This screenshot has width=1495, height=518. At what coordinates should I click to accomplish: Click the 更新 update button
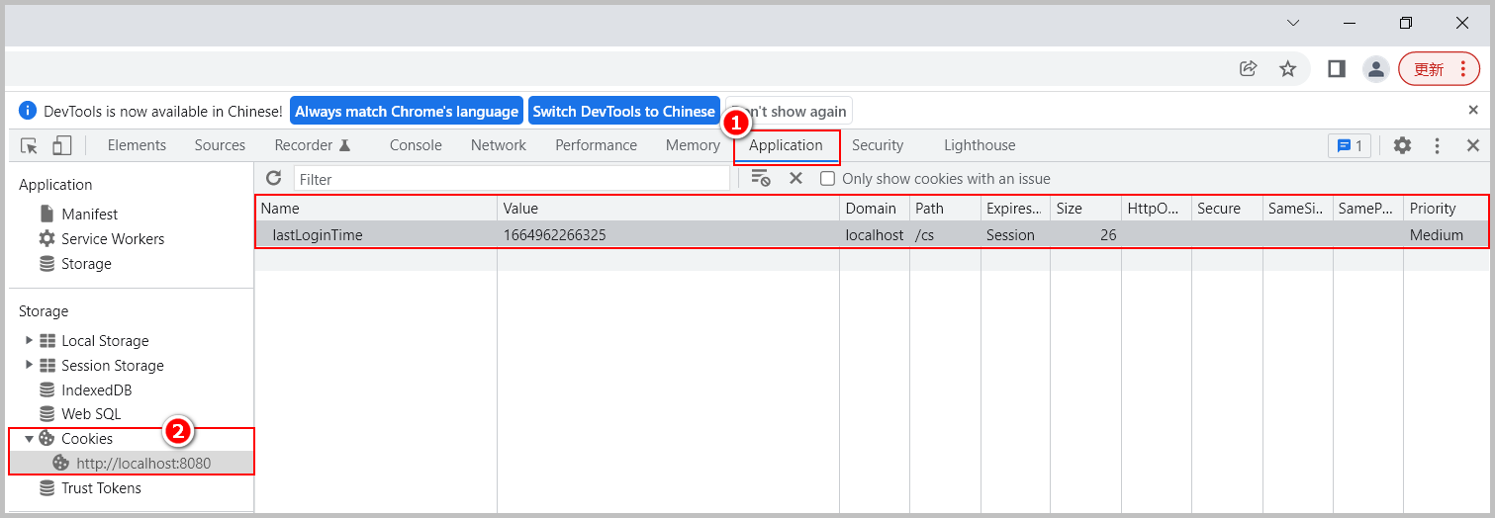[1439, 69]
